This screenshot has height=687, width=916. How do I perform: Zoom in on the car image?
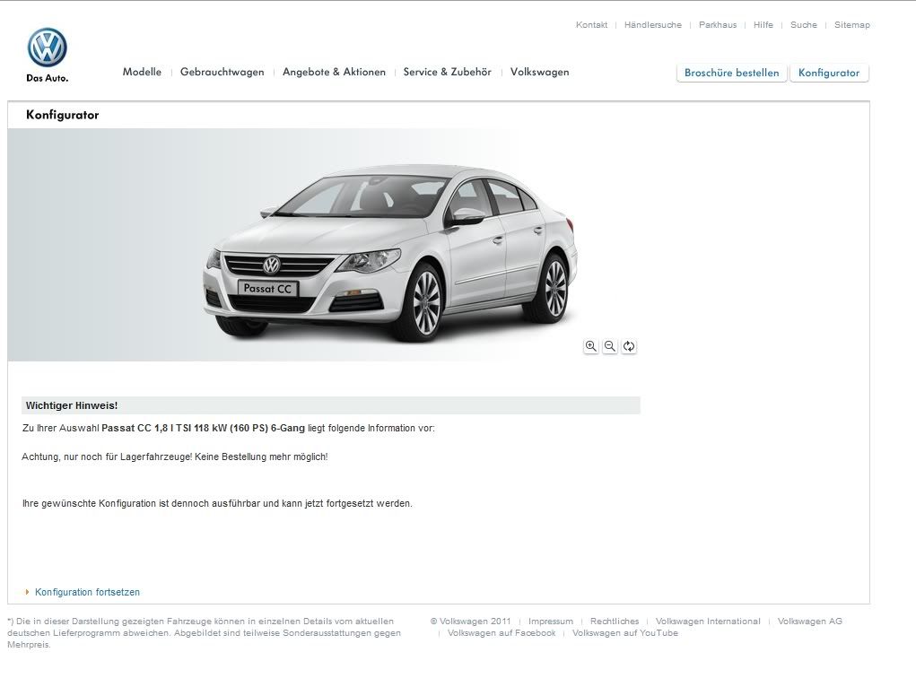coord(591,346)
